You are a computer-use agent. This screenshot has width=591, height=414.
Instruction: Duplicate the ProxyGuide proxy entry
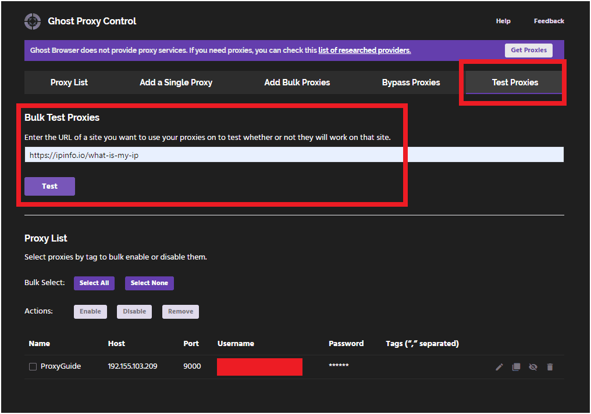pos(516,367)
